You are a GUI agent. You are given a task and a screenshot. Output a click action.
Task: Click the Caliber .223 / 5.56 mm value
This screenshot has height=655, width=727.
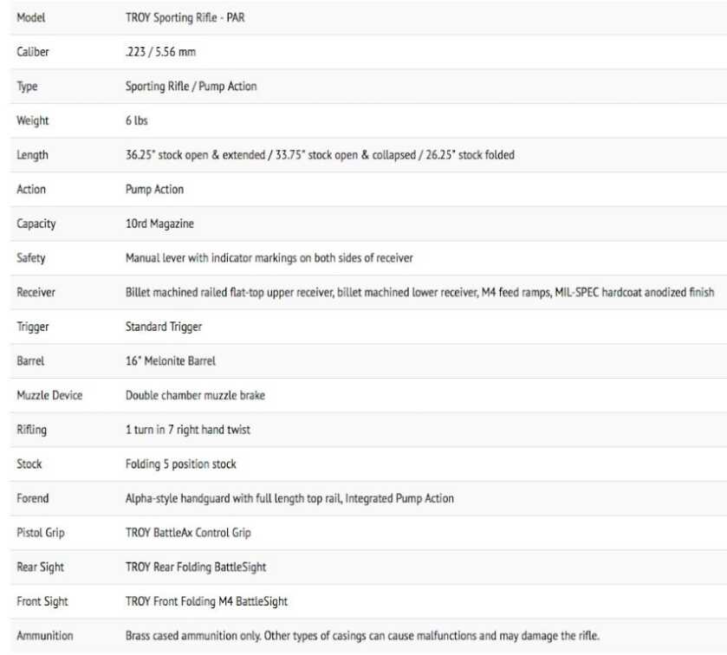click(160, 52)
